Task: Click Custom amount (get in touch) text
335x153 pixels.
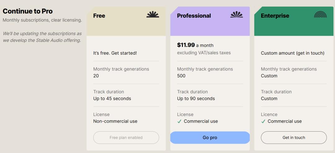Action: 293,53
